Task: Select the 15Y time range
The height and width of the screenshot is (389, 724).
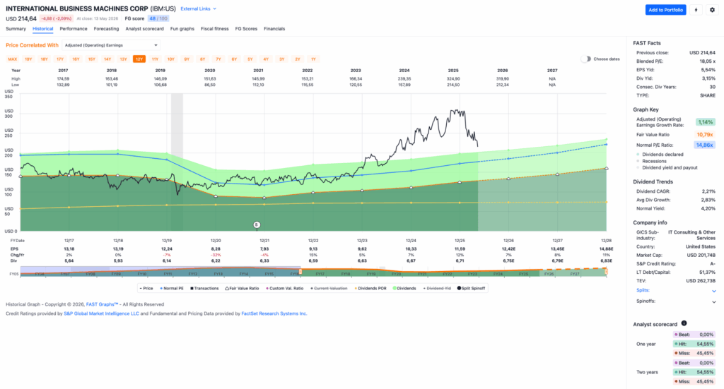Action: coord(91,59)
